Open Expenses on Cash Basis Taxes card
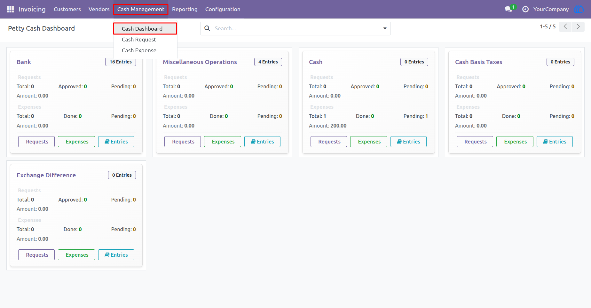 coord(515,142)
